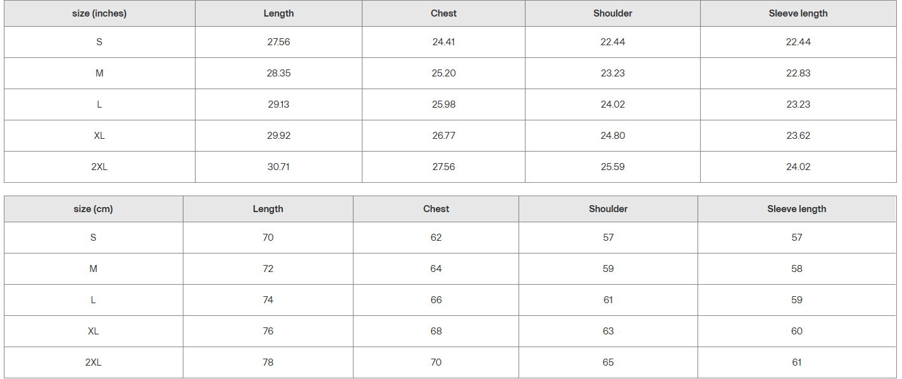This screenshot has width=902, height=379.
Task: Select the Shoulder header in cm table
Action: 608,209
